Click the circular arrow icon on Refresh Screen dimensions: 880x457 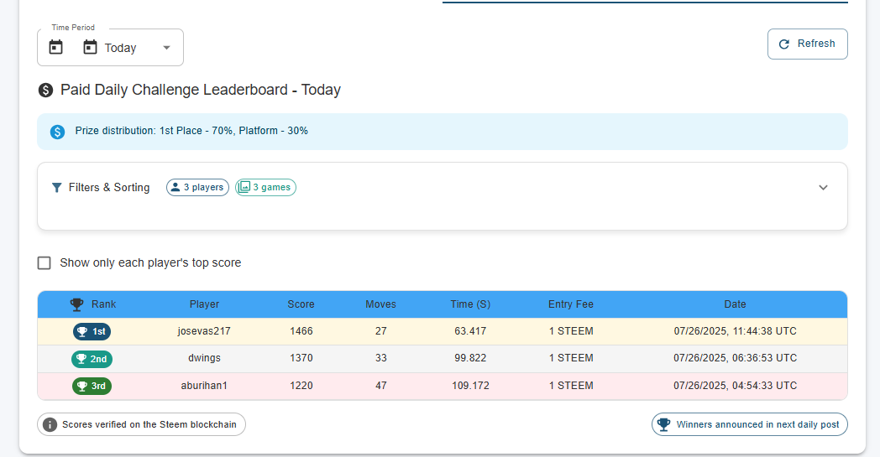pos(784,44)
